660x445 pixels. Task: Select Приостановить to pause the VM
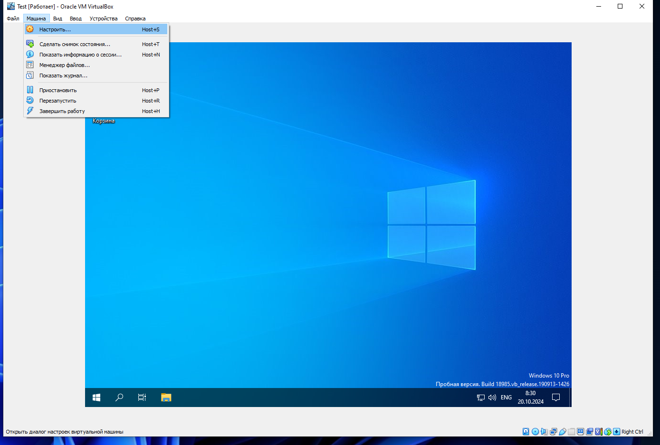pyautogui.click(x=96, y=90)
